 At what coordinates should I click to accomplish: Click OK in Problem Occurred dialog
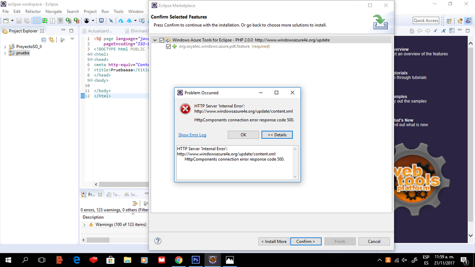243,135
